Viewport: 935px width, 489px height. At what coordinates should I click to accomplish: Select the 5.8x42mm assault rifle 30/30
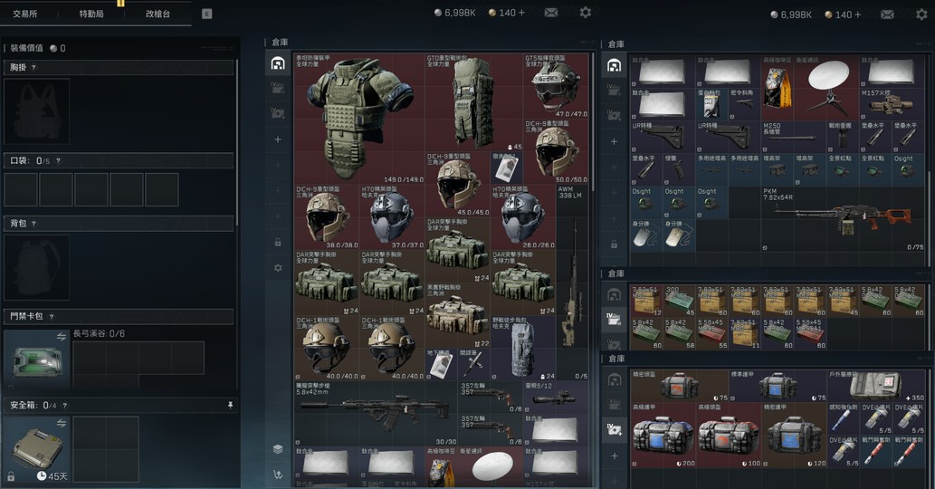[x=376, y=414]
